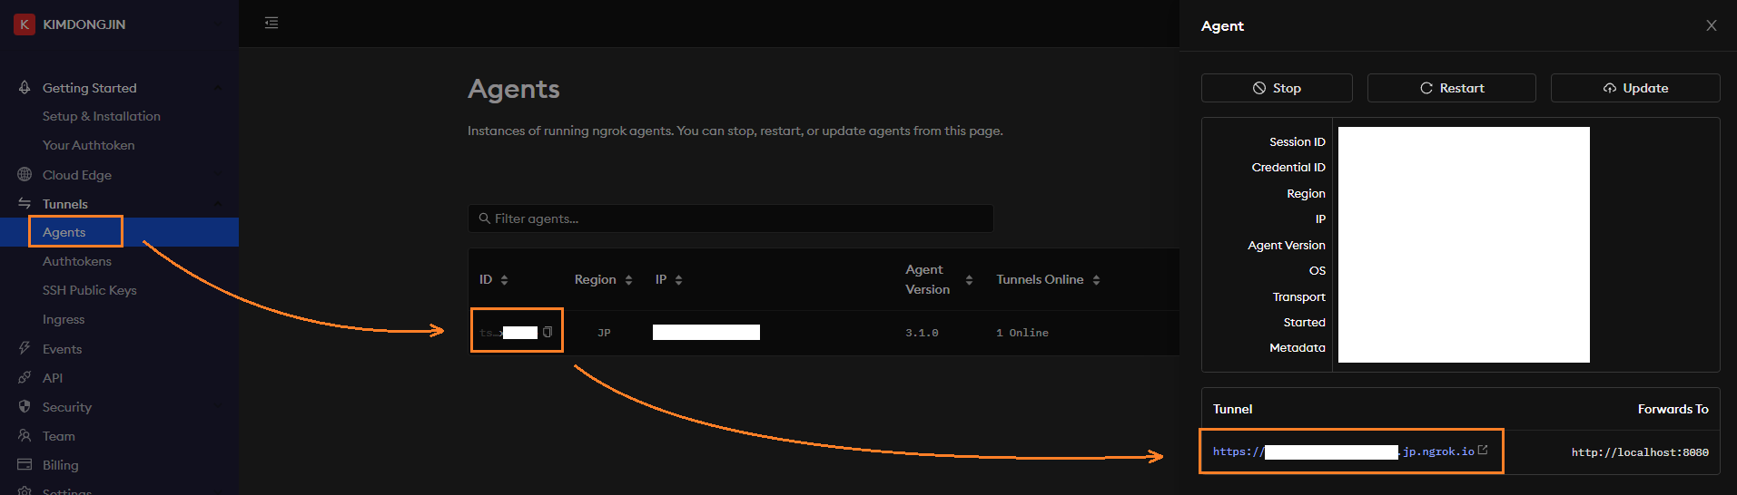Viewport: 1737px width, 495px height.
Task: Click the Metadata label
Action: point(1298,347)
